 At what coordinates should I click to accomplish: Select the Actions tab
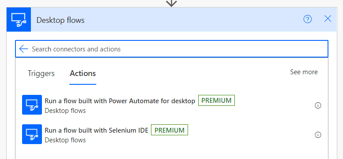[83, 73]
